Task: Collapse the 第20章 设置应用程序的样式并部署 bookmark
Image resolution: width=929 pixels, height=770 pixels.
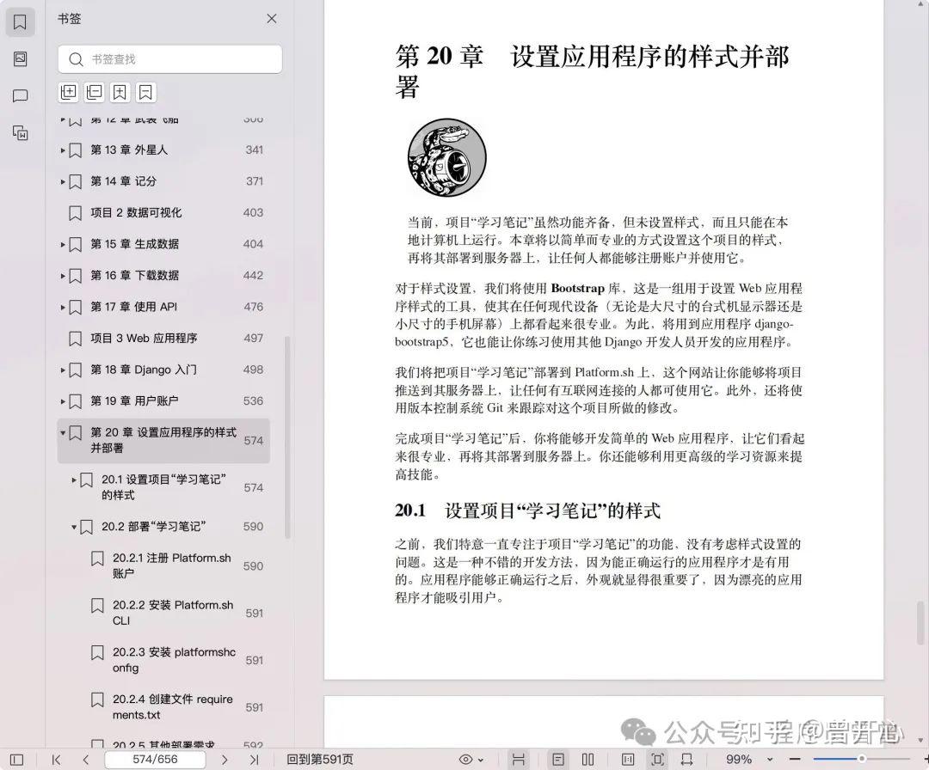Action: click(x=63, y=433)
